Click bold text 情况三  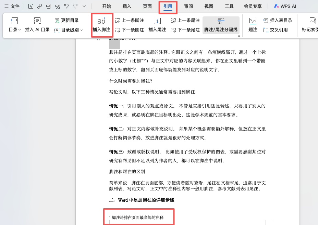[x=116, y=152]
